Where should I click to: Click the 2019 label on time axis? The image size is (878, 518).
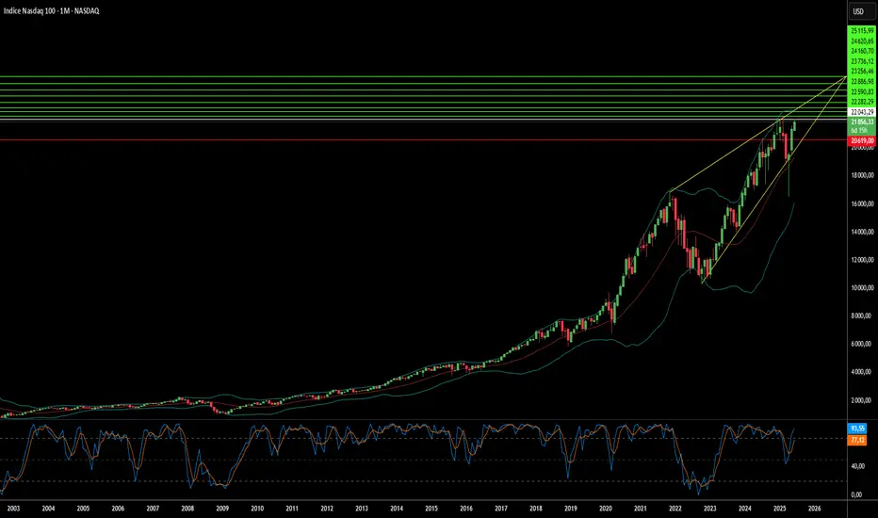tap(571, 509)
